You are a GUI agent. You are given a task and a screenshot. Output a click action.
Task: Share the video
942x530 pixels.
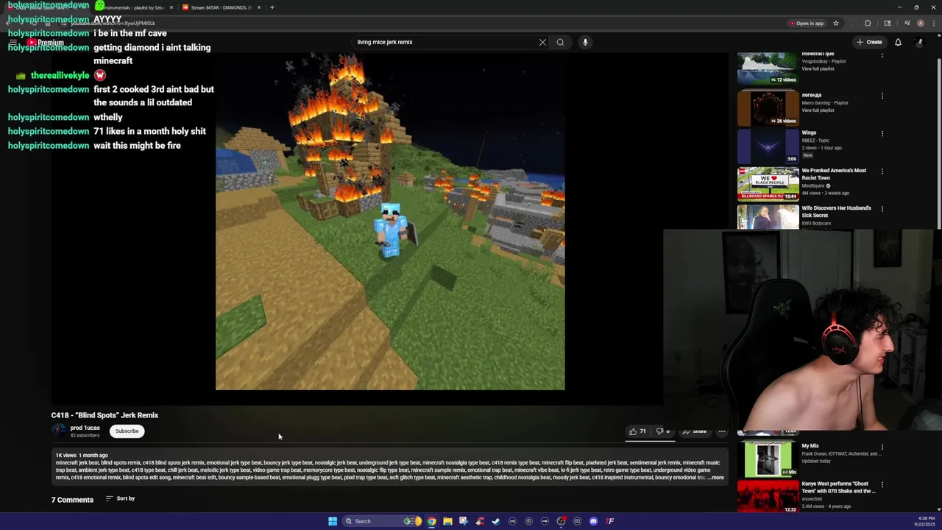695,431
